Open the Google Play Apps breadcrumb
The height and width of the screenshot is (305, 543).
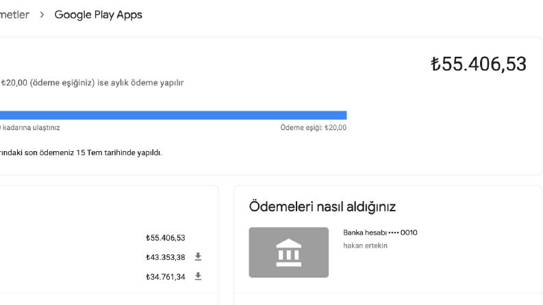pyautogui.click(x=99, y=15)
